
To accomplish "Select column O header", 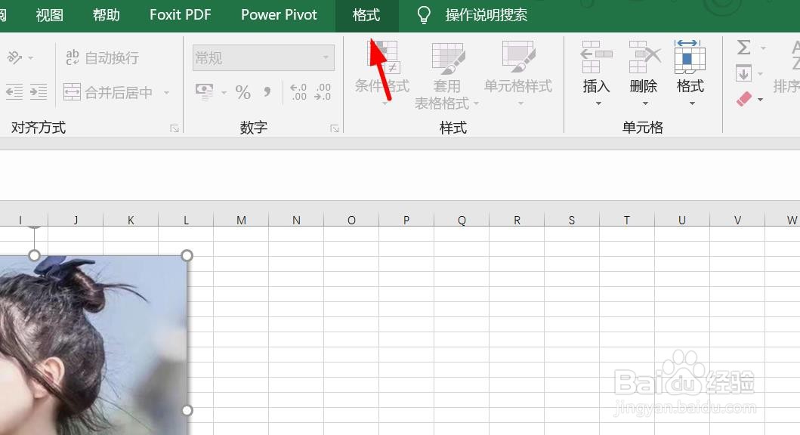I will 351,220.
